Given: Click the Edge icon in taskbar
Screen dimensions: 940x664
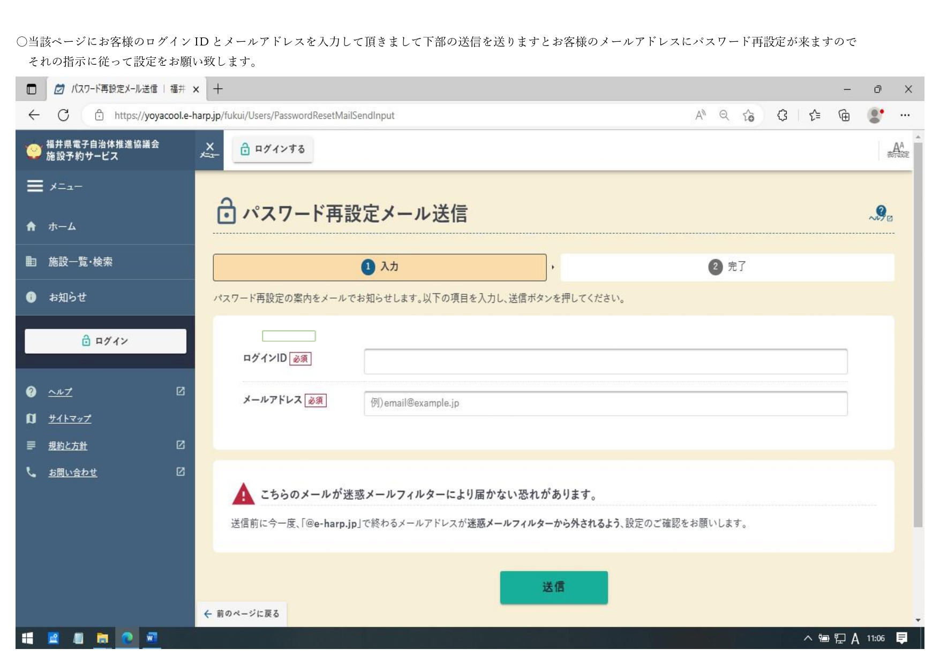Looking at the screenshot, I should tap(127, 638).
